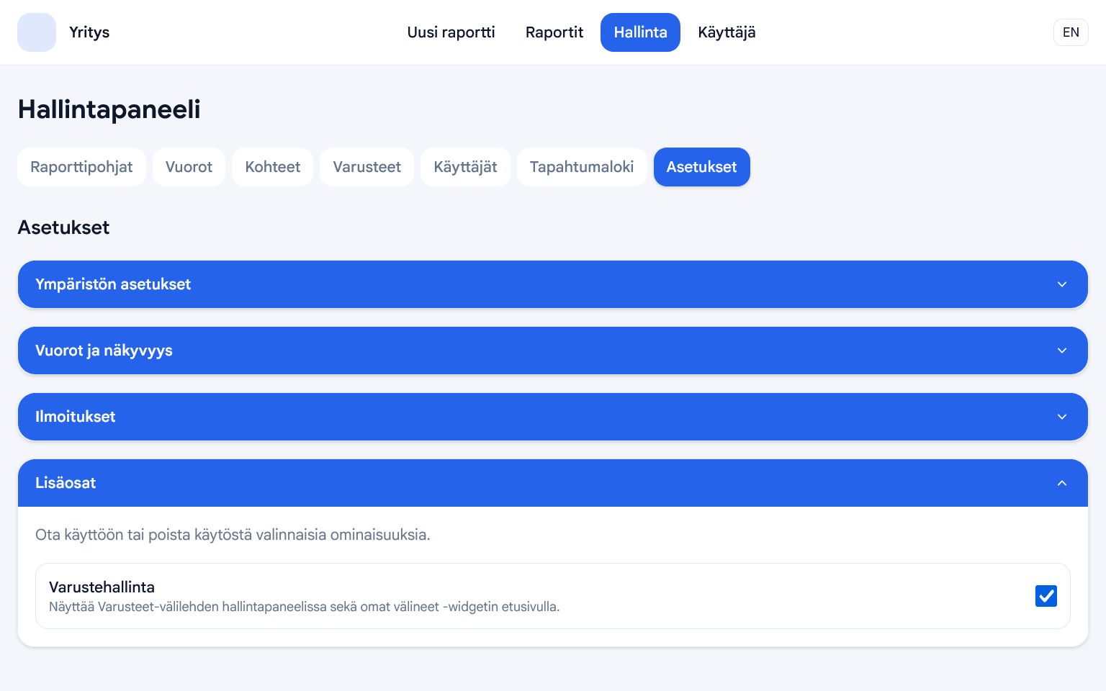Viewport: 1106px width, 691px height.
Task: Click the text 'Ota käyttöön tai poista käytöstä...'
Action: 233,535
